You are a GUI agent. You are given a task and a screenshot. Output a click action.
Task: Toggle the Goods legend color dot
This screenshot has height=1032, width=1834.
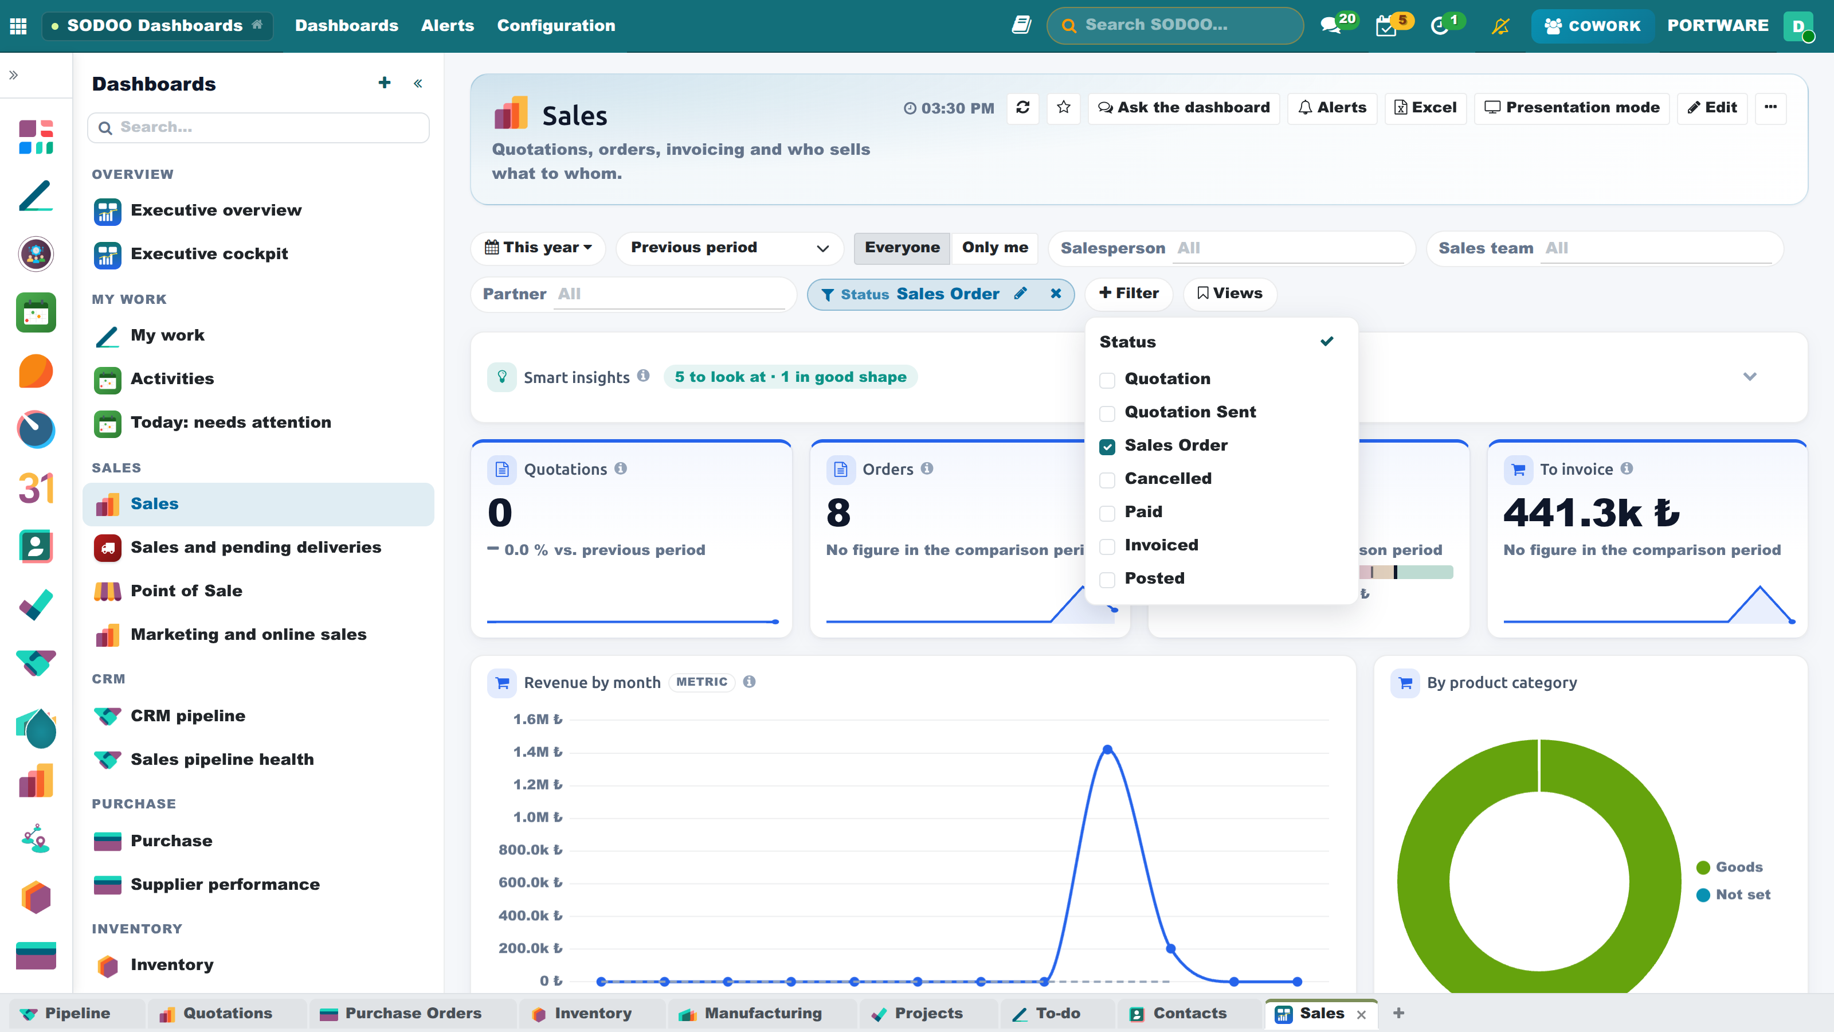1703,867
